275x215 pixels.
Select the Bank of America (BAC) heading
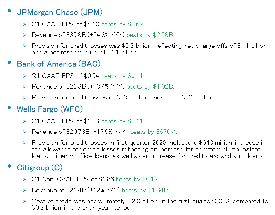click(x=59, y=64)
